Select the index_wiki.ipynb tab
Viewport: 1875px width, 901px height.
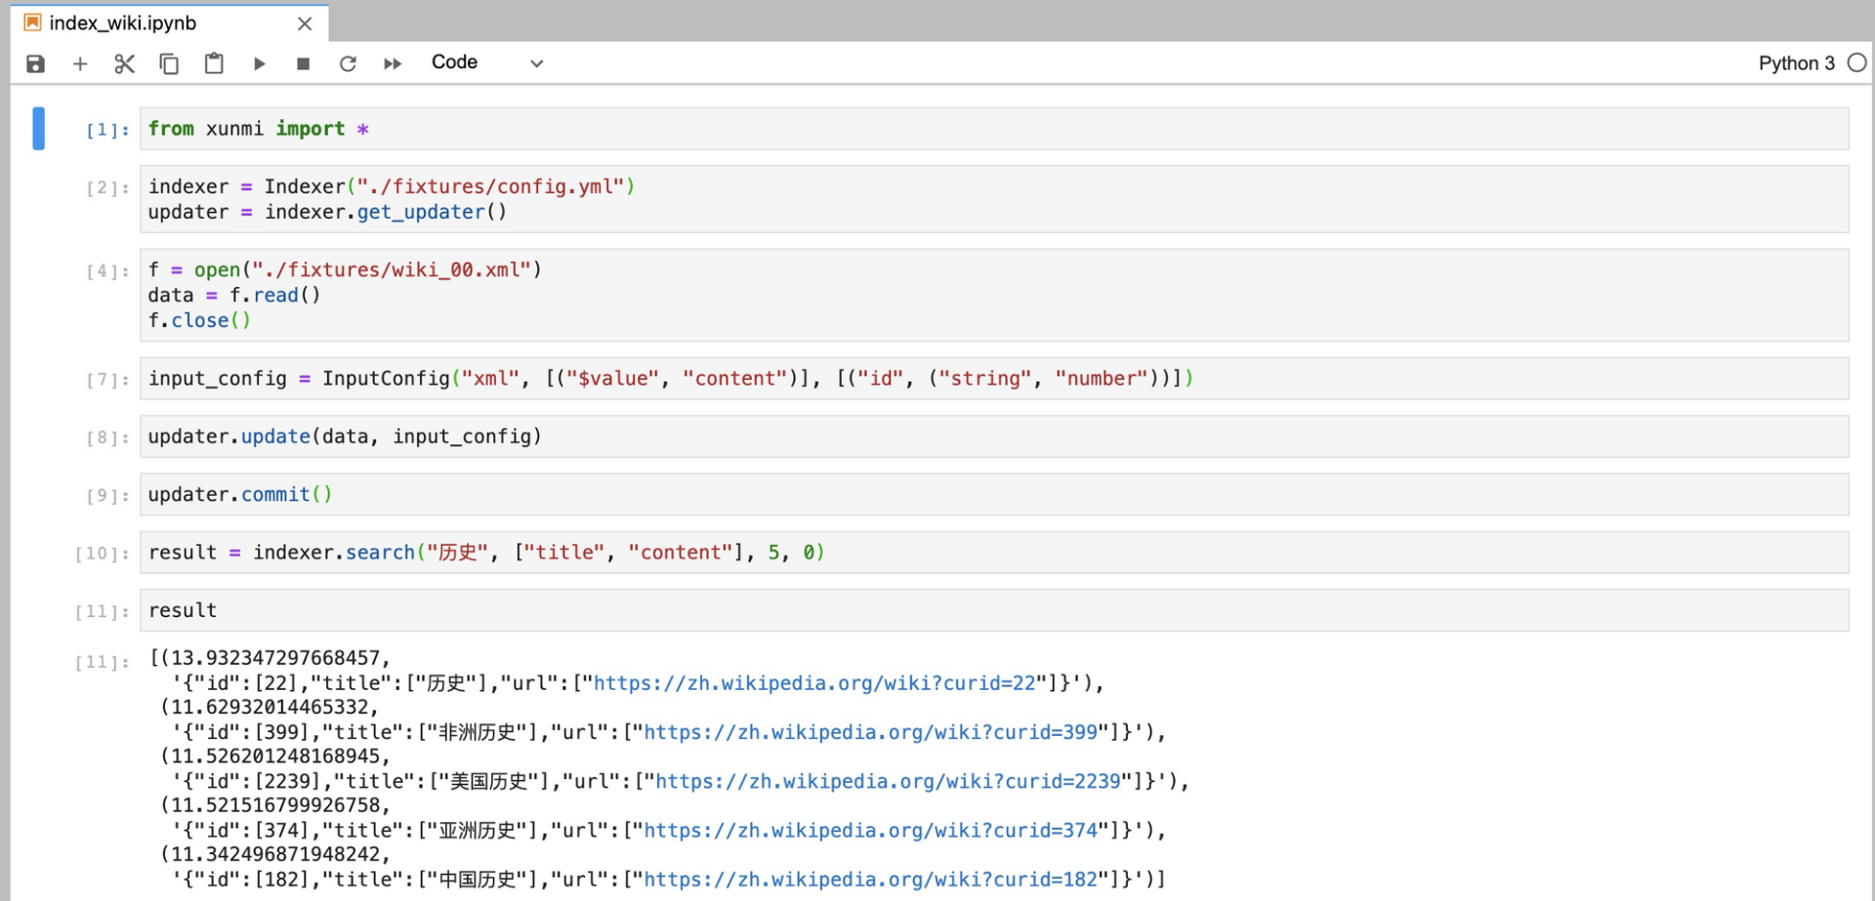[123, 23]
